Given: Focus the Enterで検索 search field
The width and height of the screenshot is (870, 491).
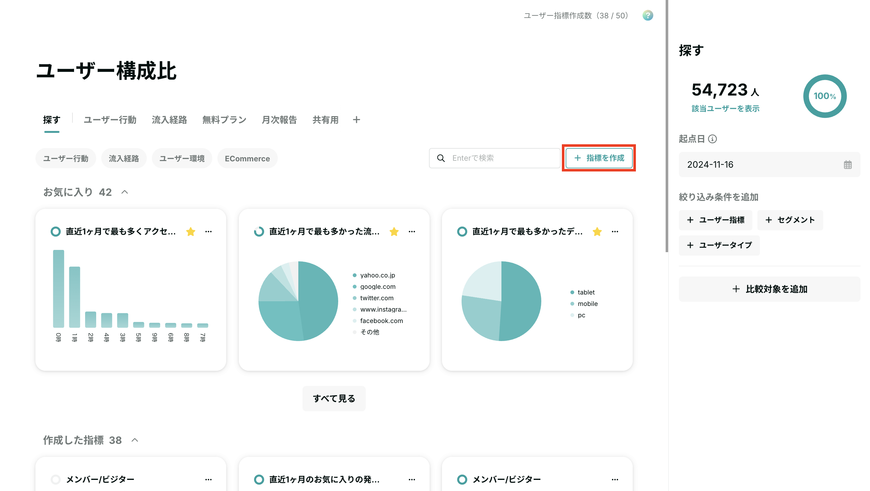Looking at the screenshot, I should tap(495, 158).
